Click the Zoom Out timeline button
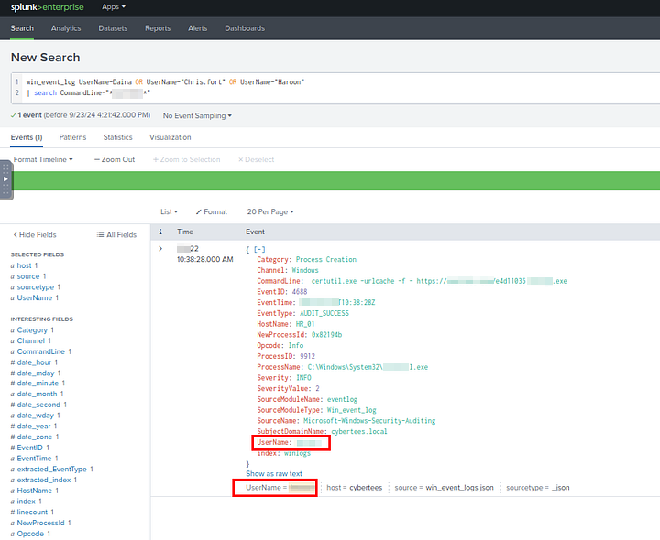Image resolution: width=660 pixels, height=540 pixels. [115, 159]
